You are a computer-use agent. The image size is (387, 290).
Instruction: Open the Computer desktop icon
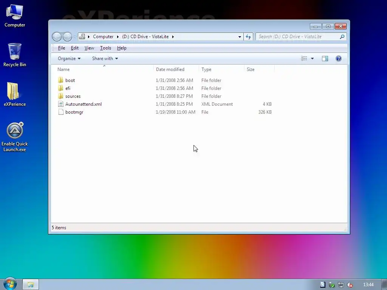click(x=15, y=16)
